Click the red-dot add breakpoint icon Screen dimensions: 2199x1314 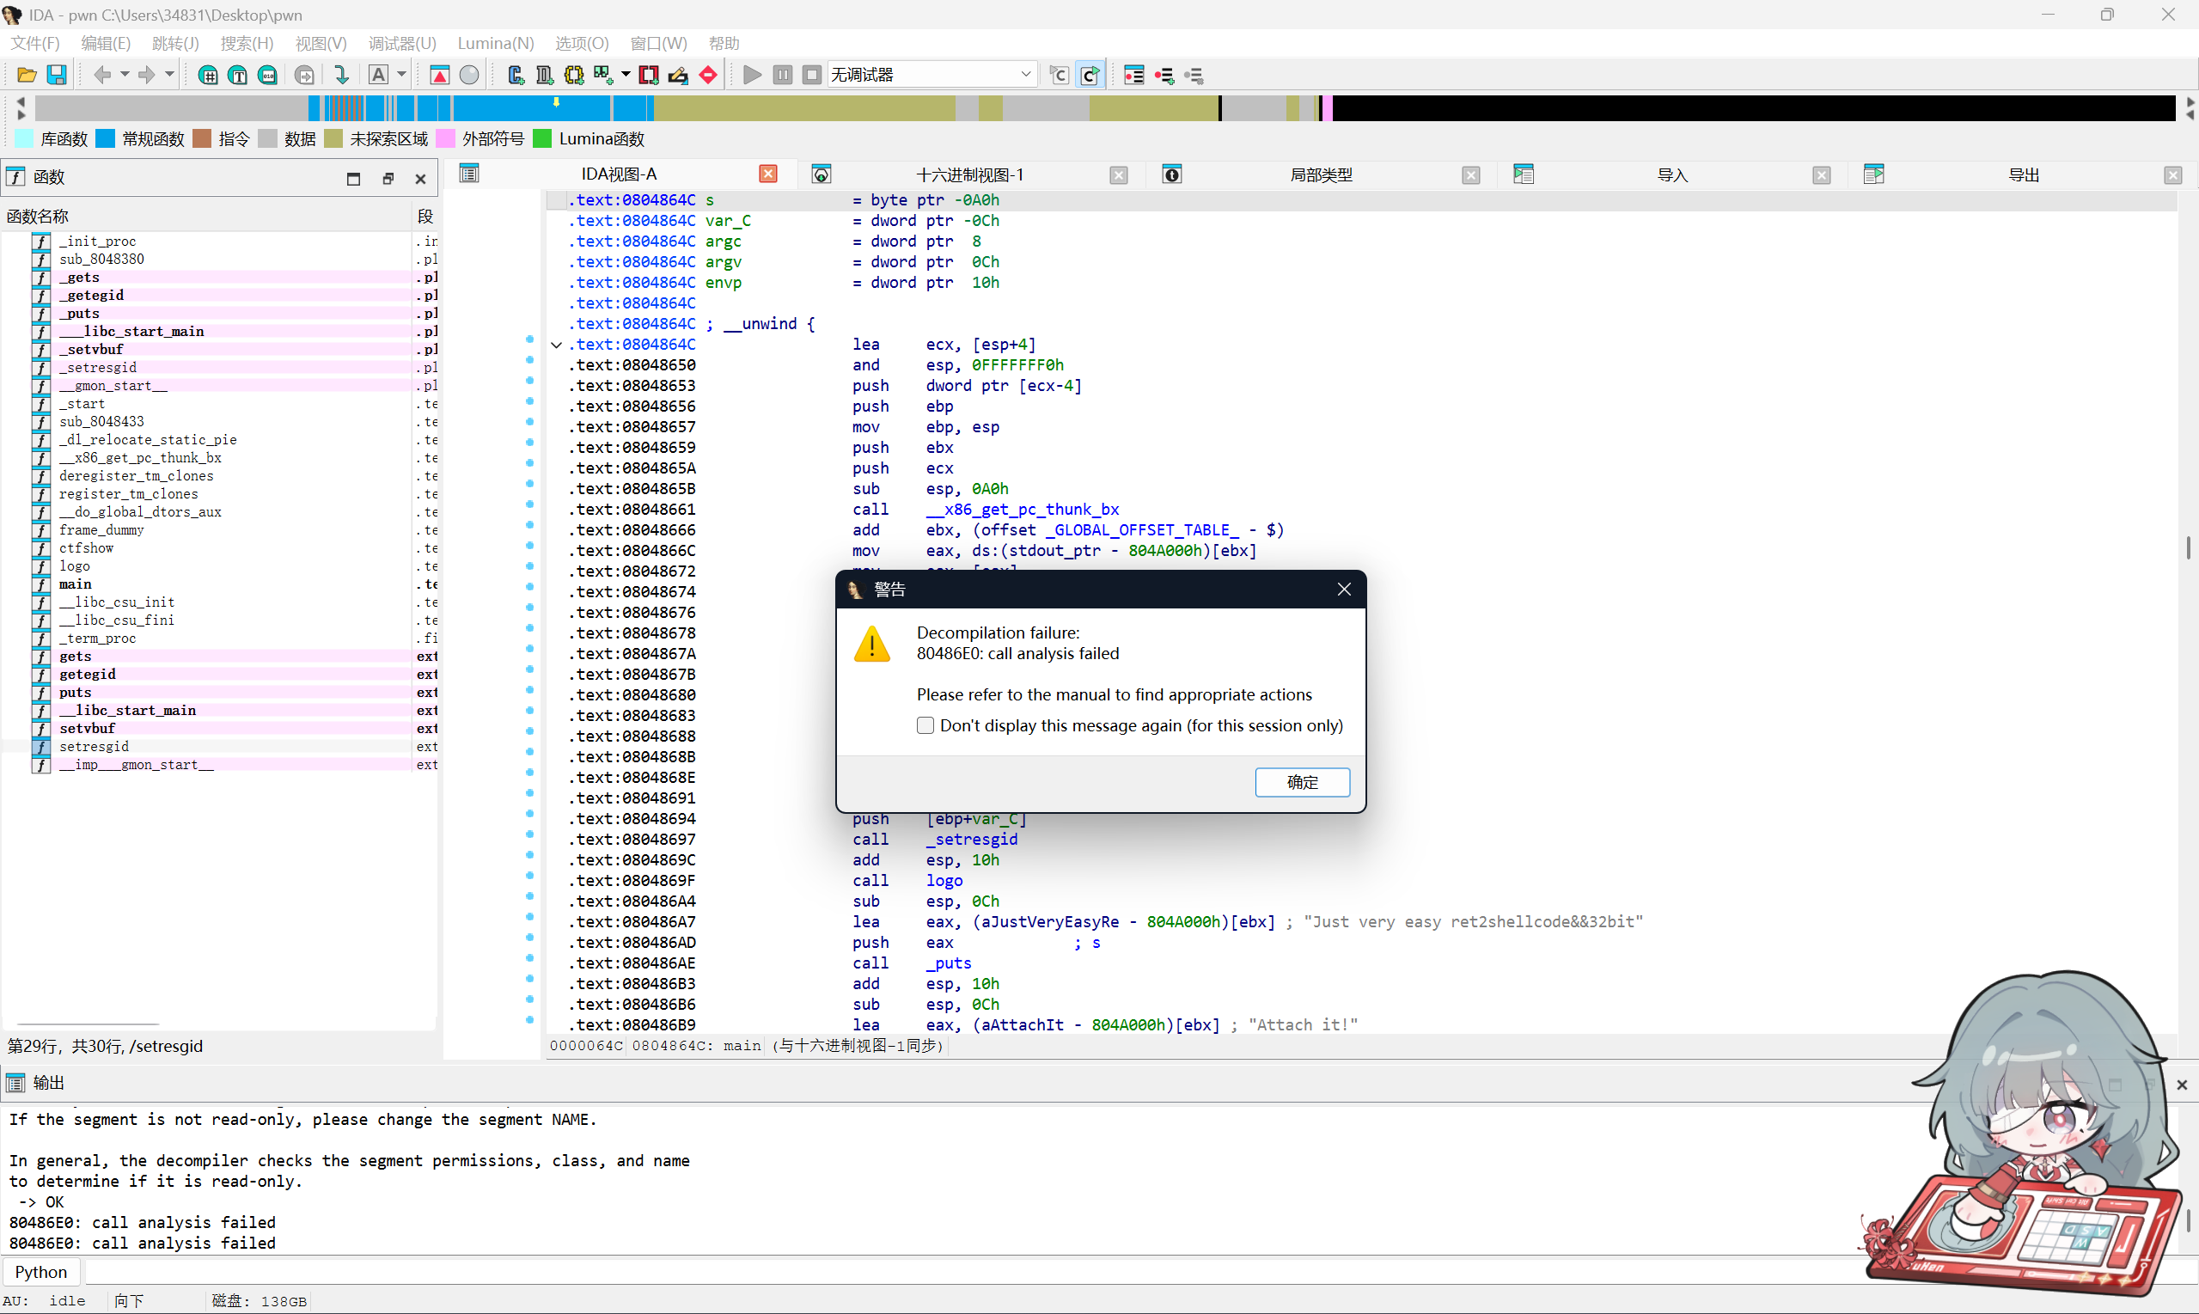1164,76
